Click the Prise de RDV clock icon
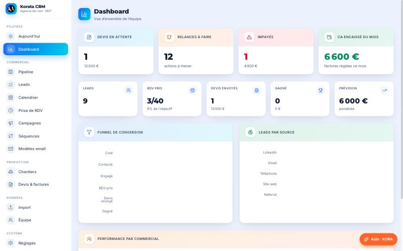Viewport: 403px width, 251px height. point(11,110)
